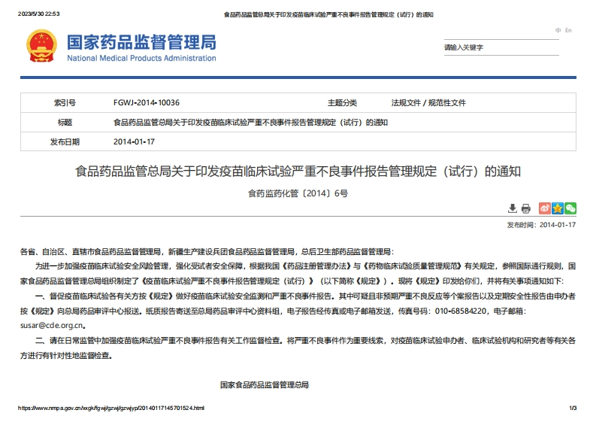Click the National Medical Products Administration text
The width and height of the screenshot is (596, 422).
pyautogui.click(x=141, y=59)
